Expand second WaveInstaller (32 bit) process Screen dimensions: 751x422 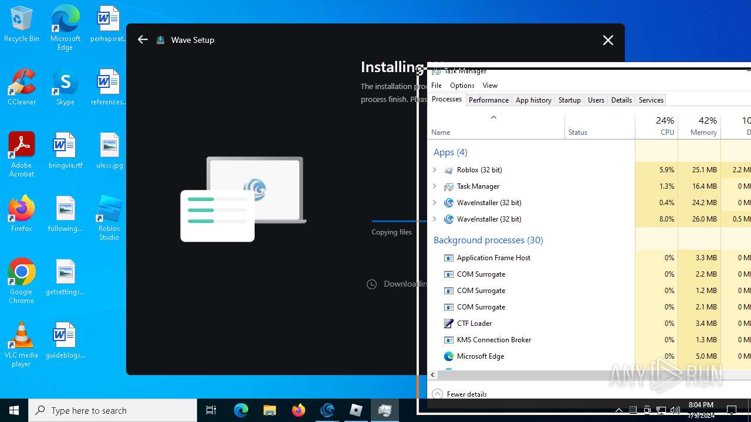coord(435,219)
